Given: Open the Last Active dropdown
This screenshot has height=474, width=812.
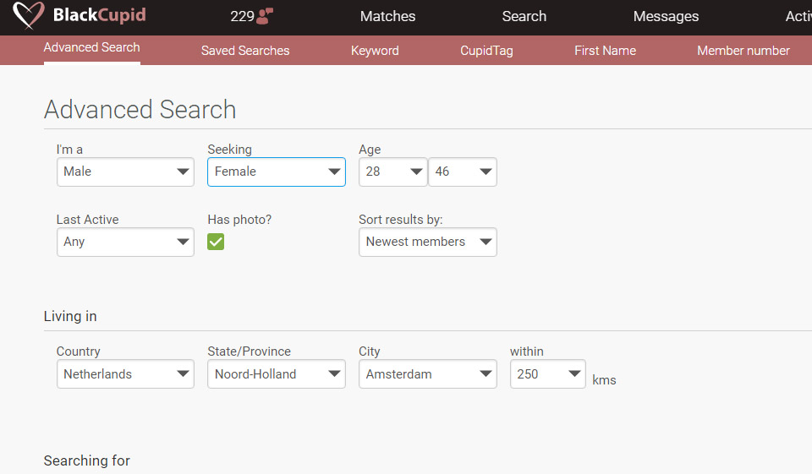Looking at the screenshot, I should pos(125,242).
